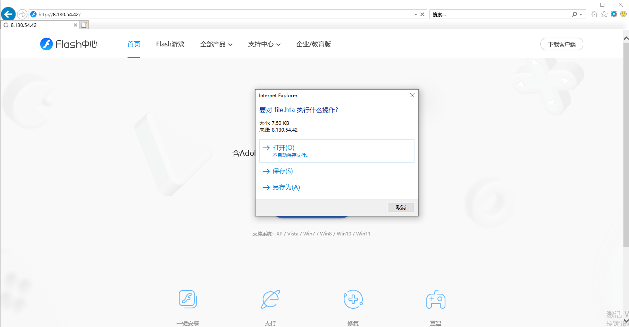Click the Flash favicon in address bar

click(33, 14)
